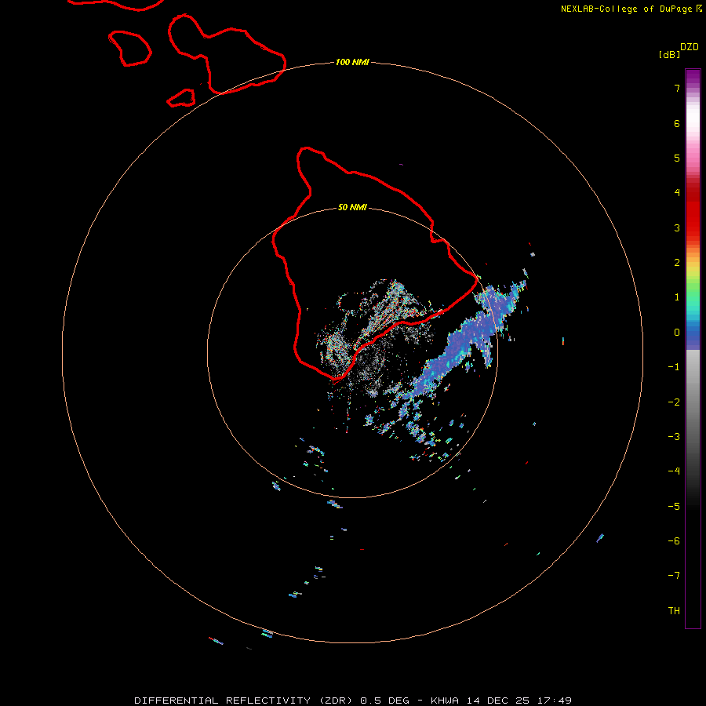The width and height of the screenshot is (706, 706).
Task: Click the 6 value on color scale
Action: pos(677,123)
